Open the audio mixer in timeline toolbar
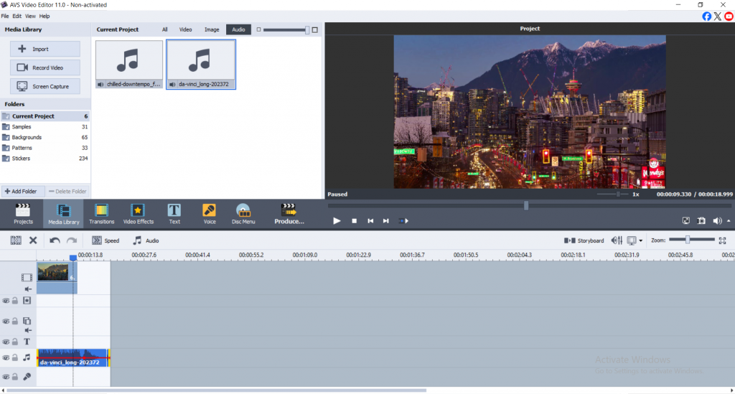The height and width of the screenshot is (394, 735). coord(617,240)
